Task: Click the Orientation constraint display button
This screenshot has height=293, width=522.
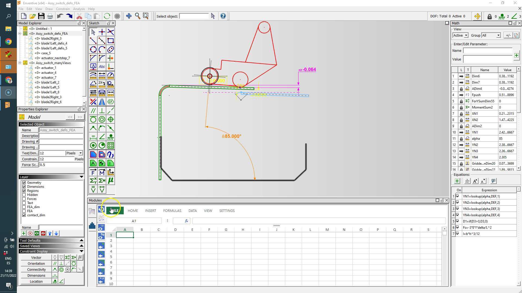Action: (x=36, y=263)
